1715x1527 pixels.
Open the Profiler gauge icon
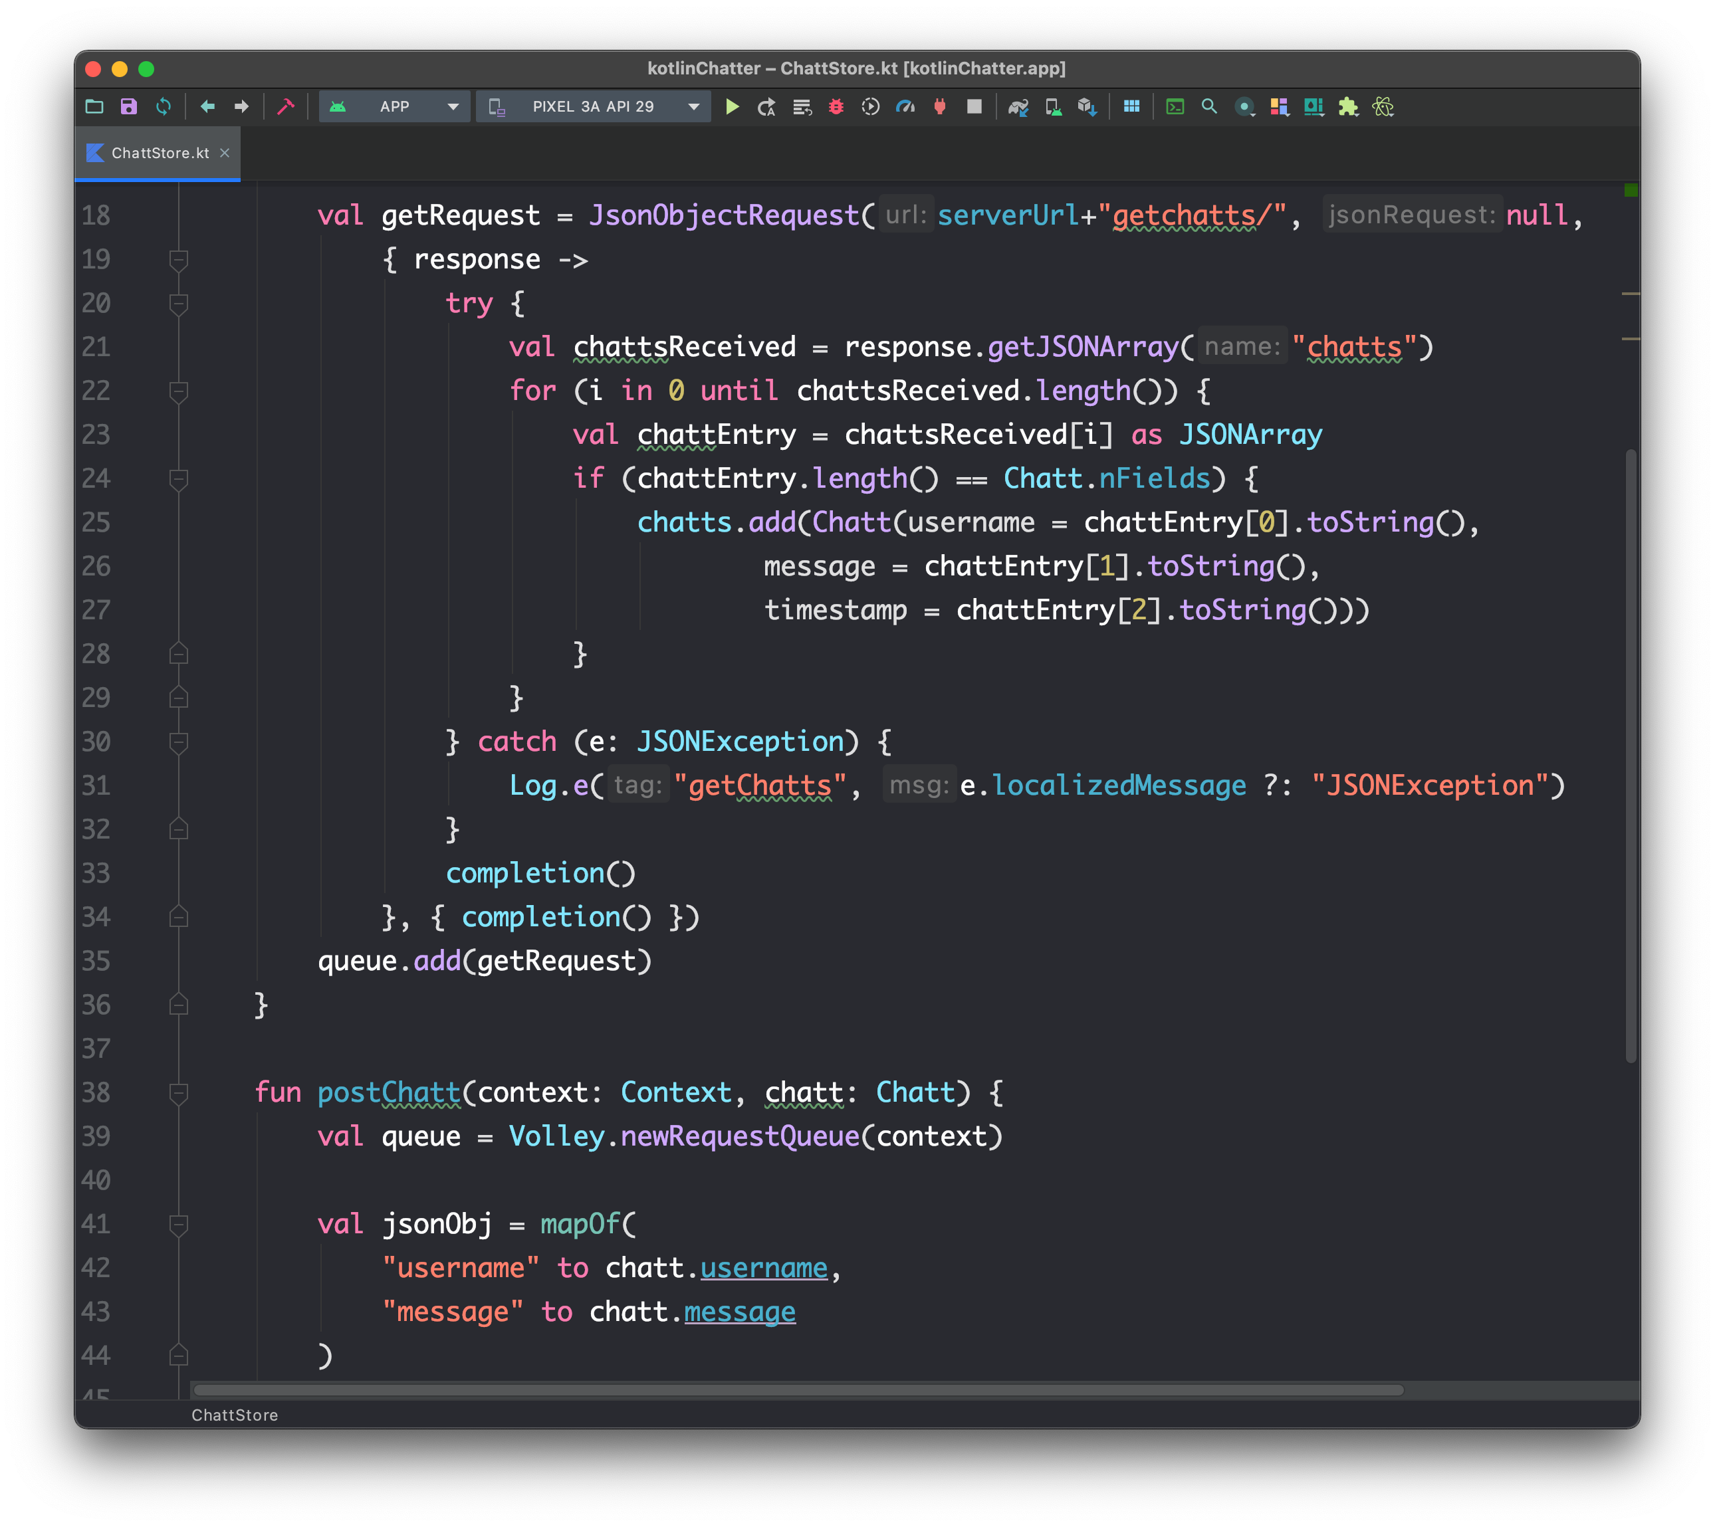905,106
